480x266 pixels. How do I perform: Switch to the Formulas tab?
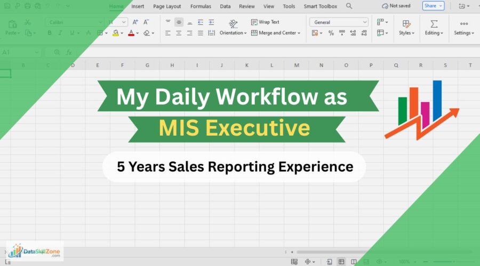[201, 6]
